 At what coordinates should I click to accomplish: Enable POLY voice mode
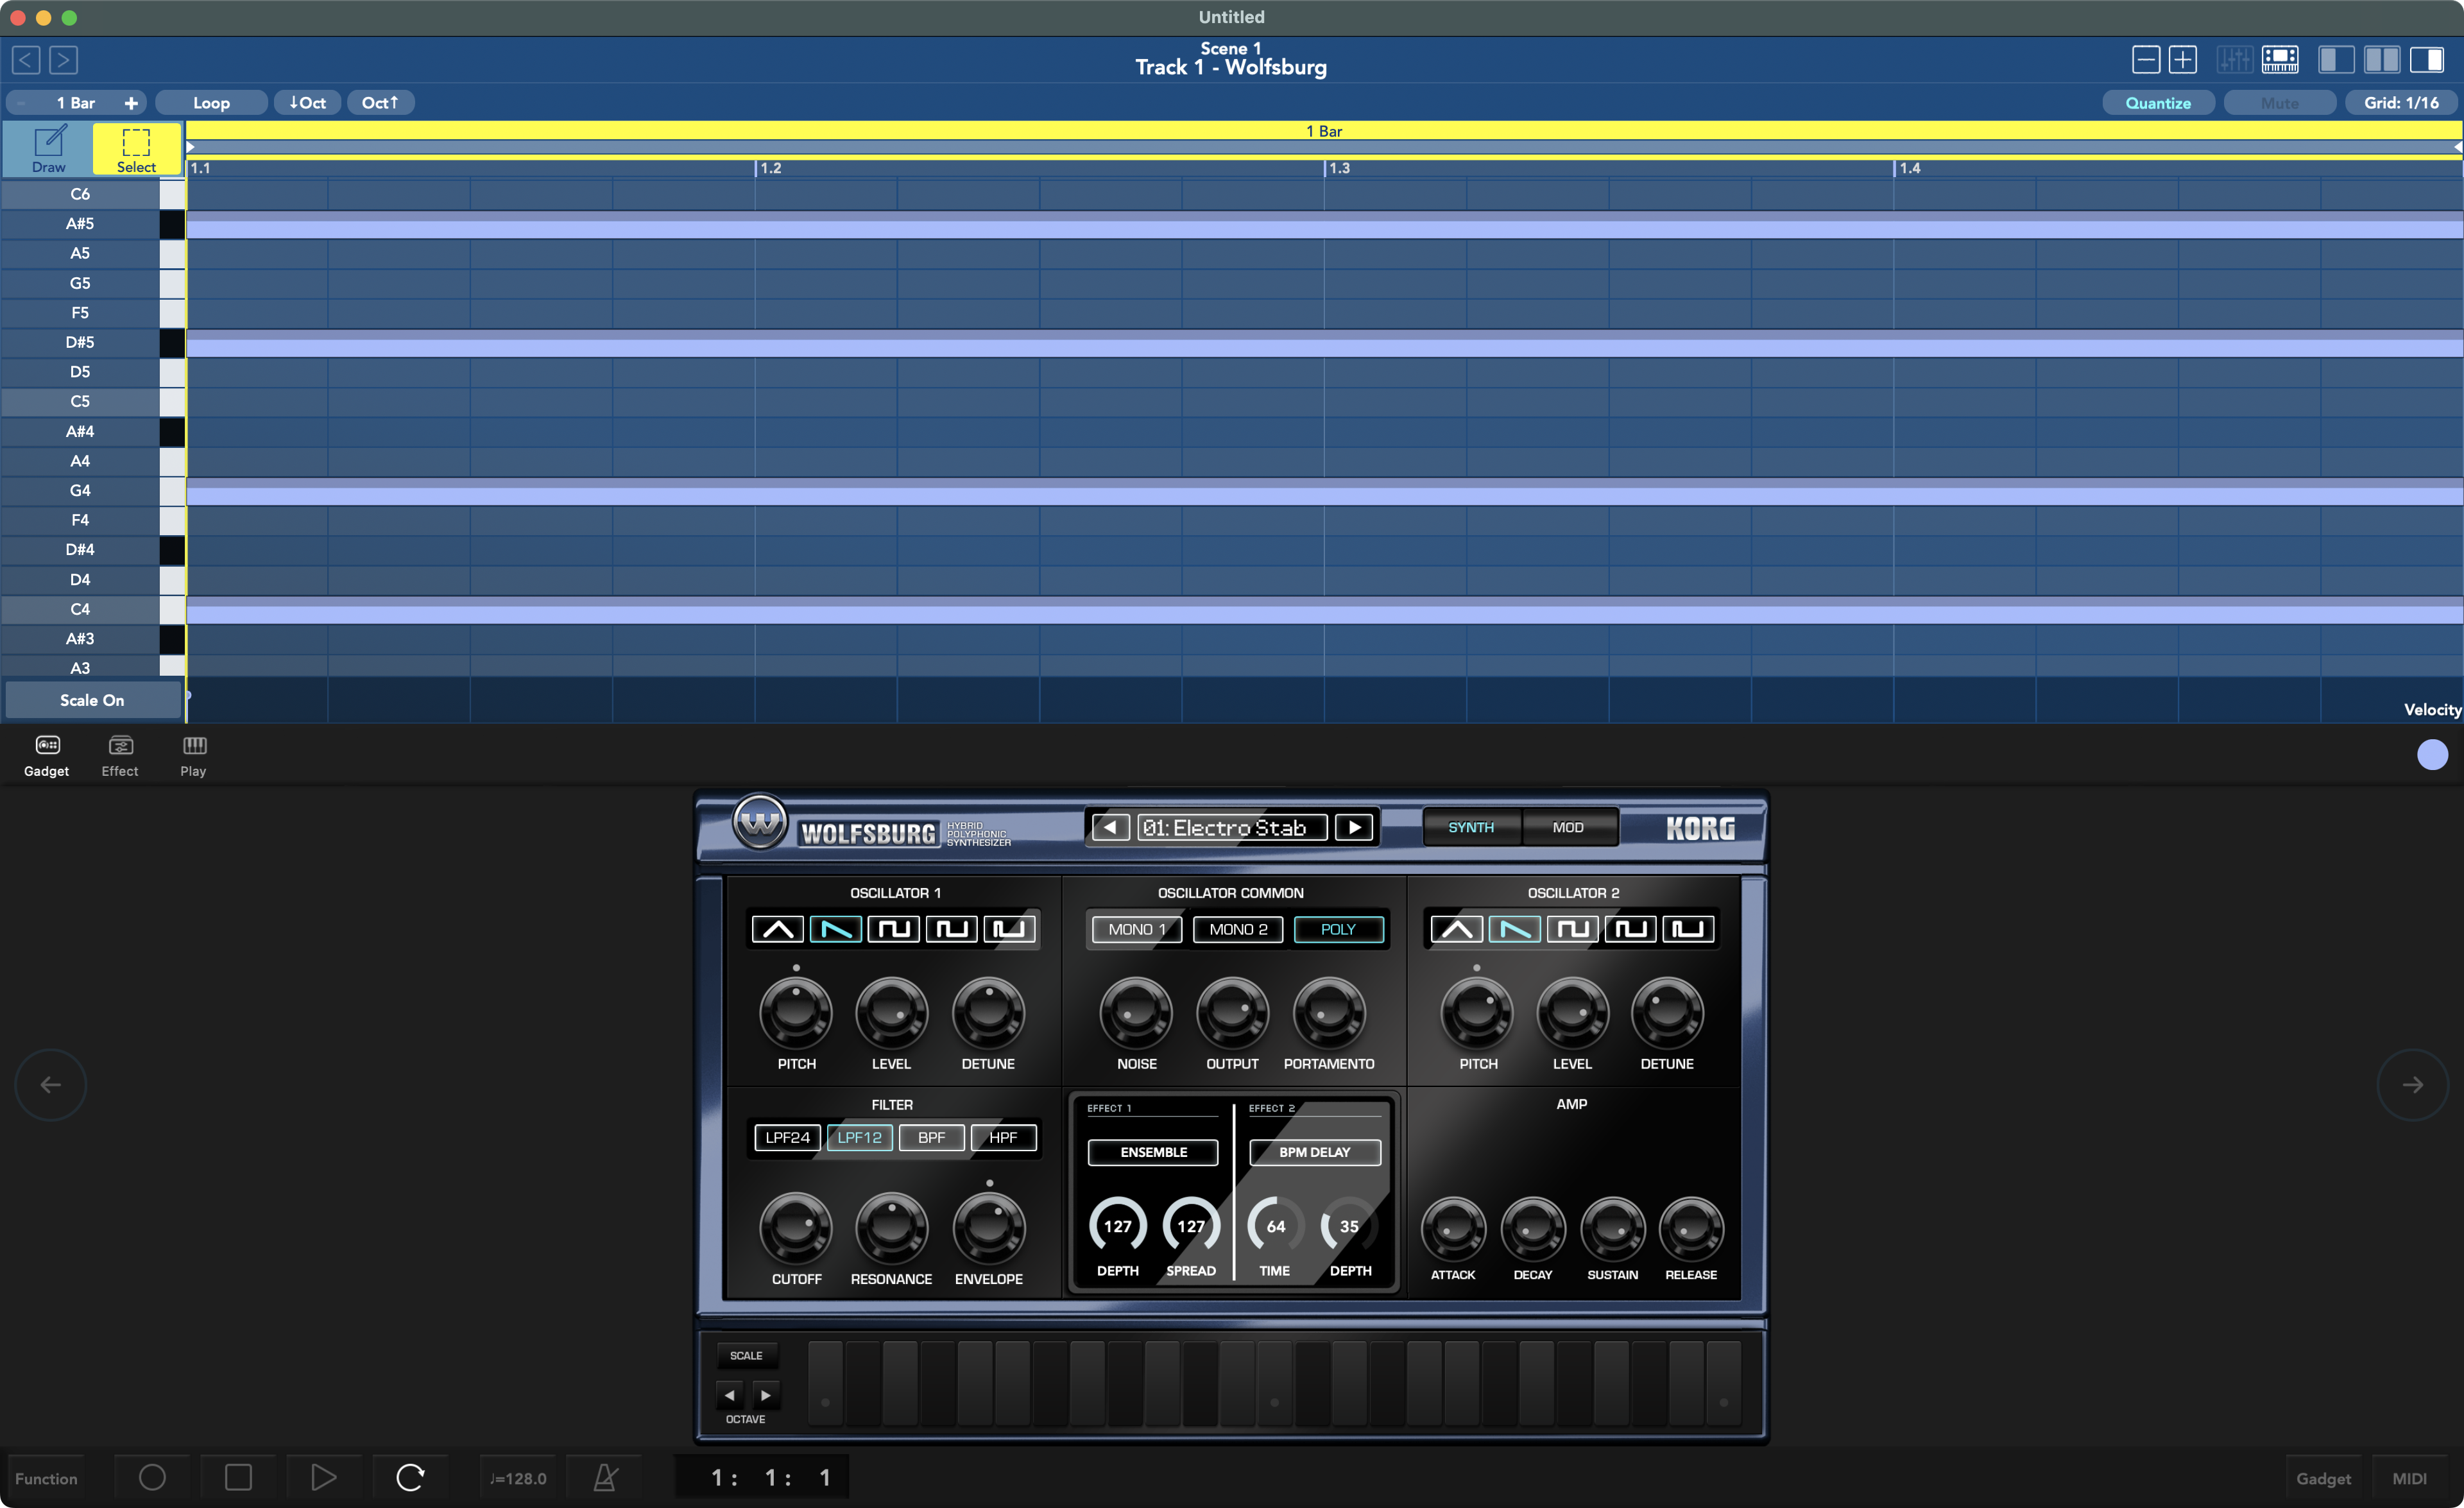[x=1338, y=929]
